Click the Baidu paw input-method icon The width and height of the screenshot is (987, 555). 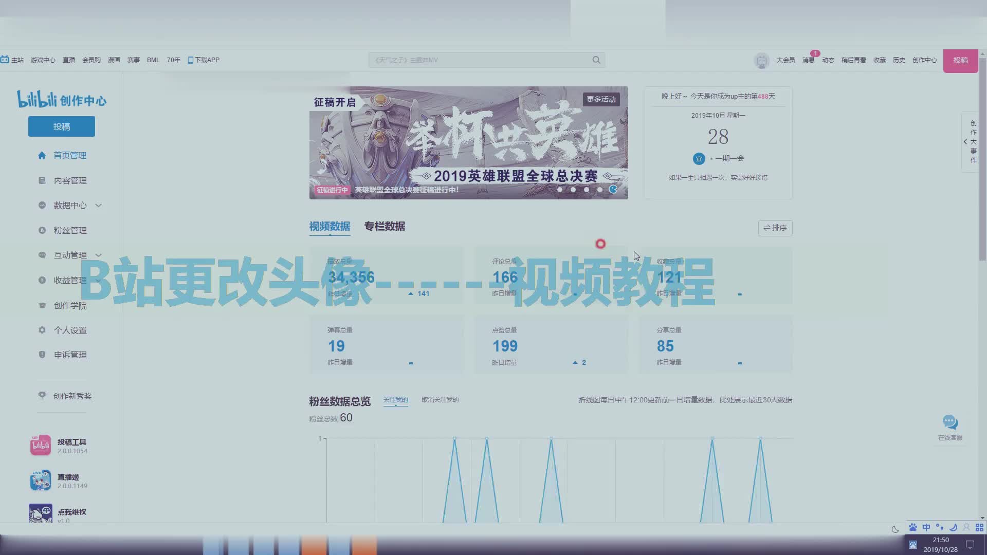(913, 527)
